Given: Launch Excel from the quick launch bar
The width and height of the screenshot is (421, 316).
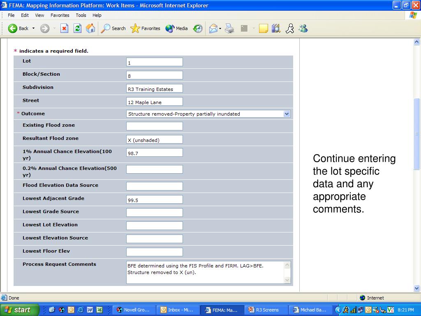Looking at the screenshot, I should point(99,310).
